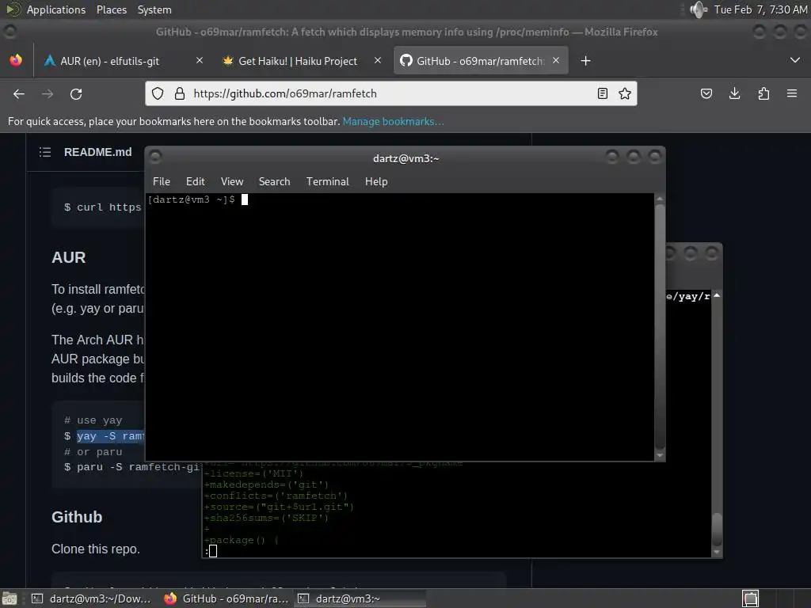
Task: Open tracking protection shield icon
Action: pyautogui.click(x=158, y=93)
